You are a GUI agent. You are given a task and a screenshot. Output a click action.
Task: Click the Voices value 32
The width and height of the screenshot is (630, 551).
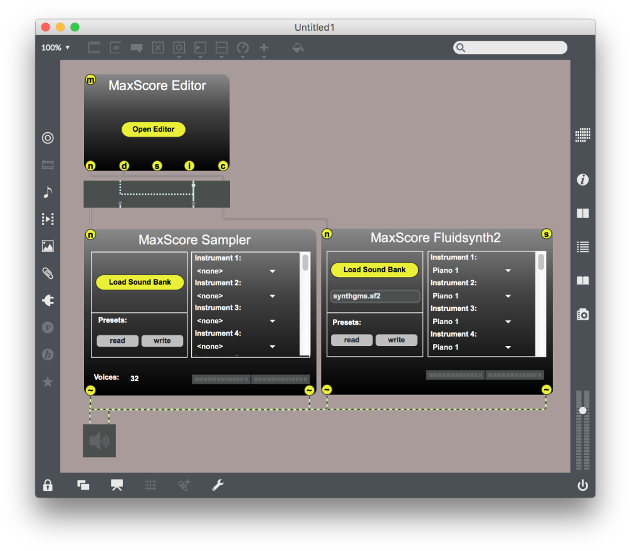(x=135, y=378)
